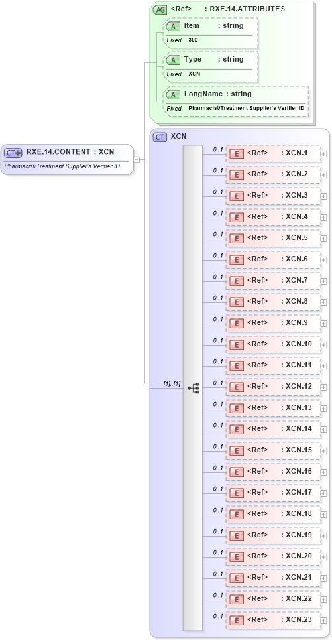Click the [1]..[1] cardinality label
The width and height of the screenshot is (332, 640).
pyautogui.click(x=172, y=384)
